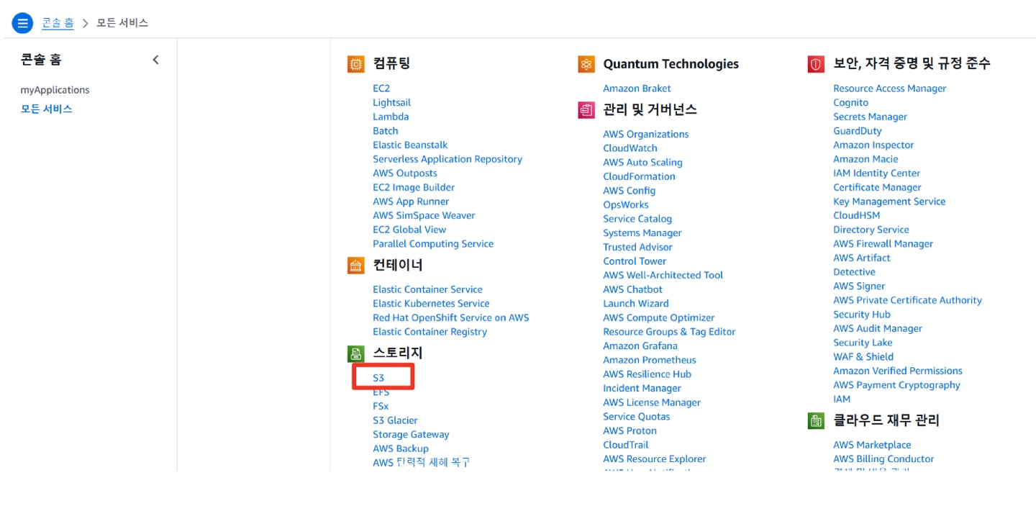Open Elastic Container Registry
This screenshot has height=506, width=1036.
tap(430, 332)
